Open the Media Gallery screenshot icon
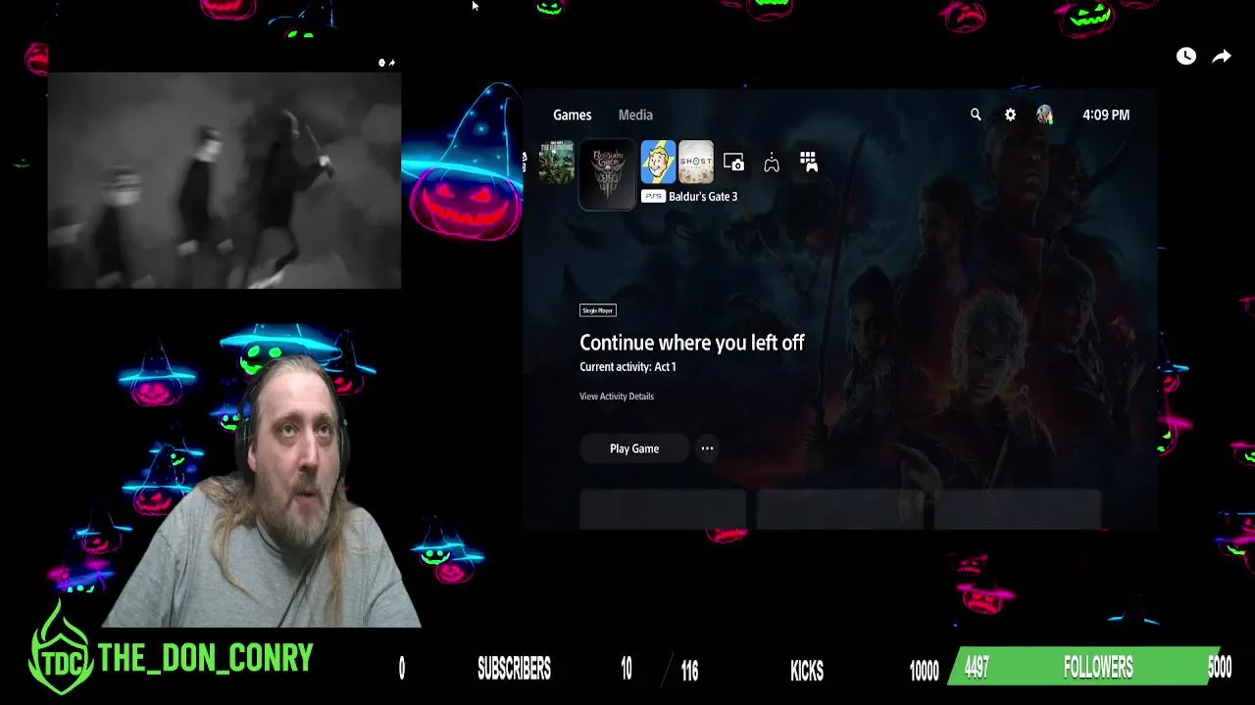Screen dimensions: 1255x705 pos(733,163)
